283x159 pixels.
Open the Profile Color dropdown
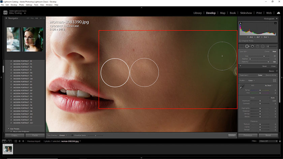click(251, 80)
